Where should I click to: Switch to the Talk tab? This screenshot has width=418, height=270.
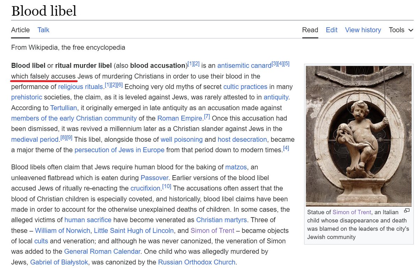44,30
